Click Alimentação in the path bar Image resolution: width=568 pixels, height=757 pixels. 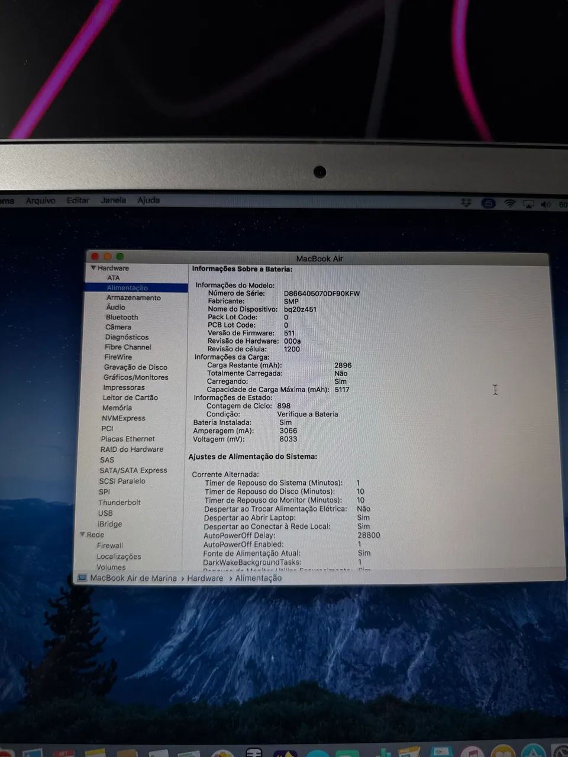click(259, 578)
